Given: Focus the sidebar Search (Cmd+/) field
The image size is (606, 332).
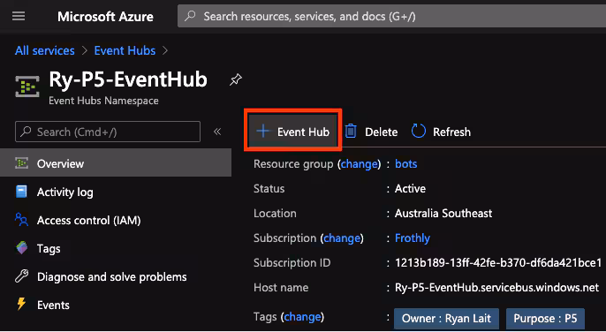Looking at the screenshot, I should [x=108, y=132].
